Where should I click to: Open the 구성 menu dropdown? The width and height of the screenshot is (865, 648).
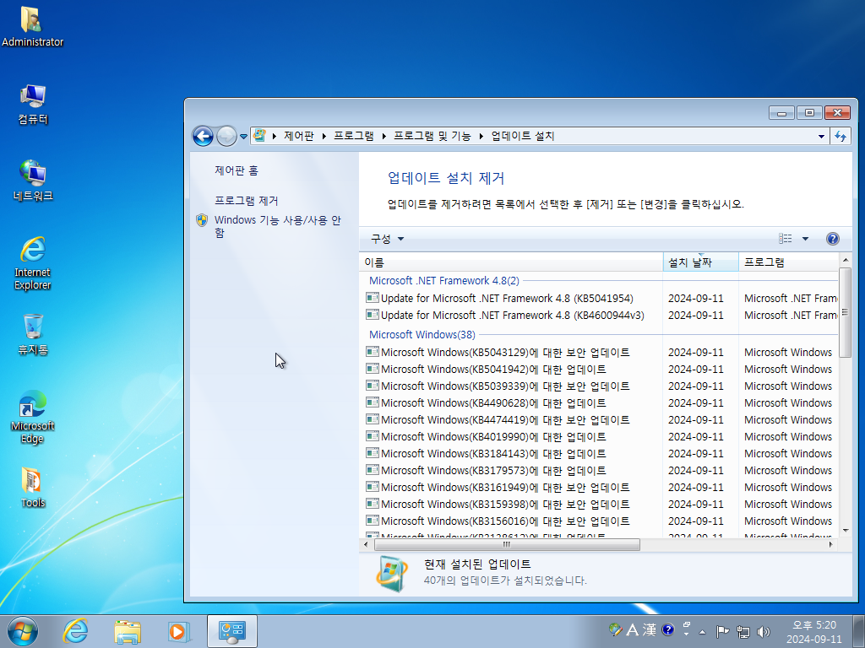point(387,239)
